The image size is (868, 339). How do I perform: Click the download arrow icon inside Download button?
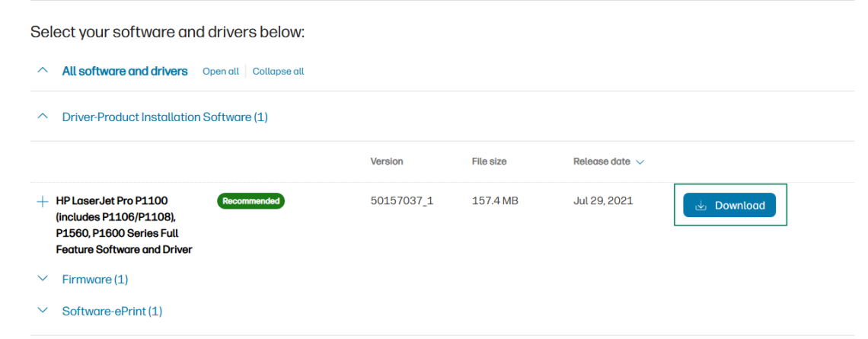[701, 206]
